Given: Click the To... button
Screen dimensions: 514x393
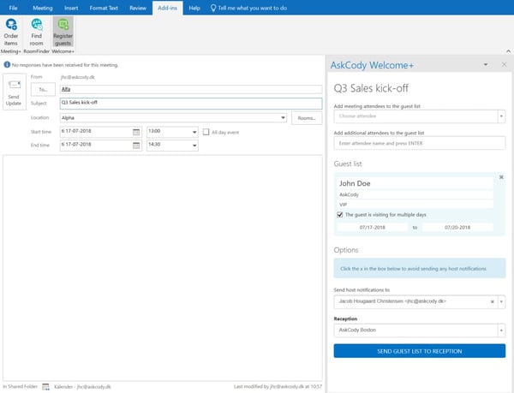Looking at the screenshot, I should [x=43, y=89].
